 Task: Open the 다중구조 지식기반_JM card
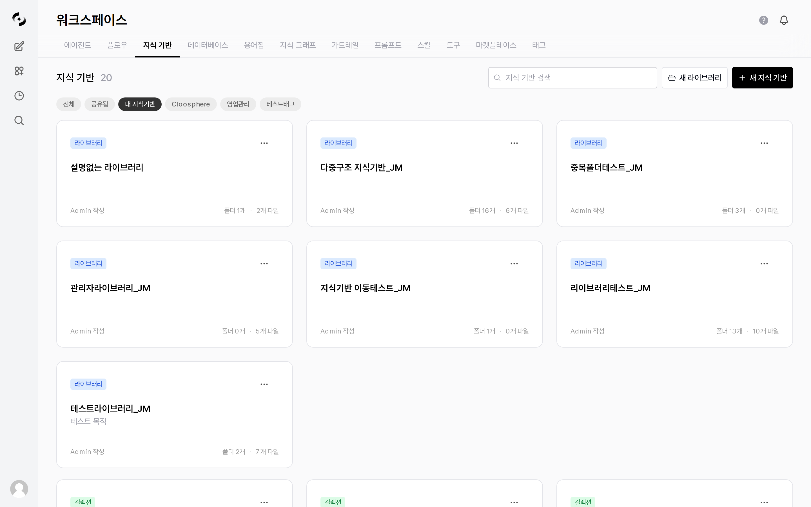(425, 173)
